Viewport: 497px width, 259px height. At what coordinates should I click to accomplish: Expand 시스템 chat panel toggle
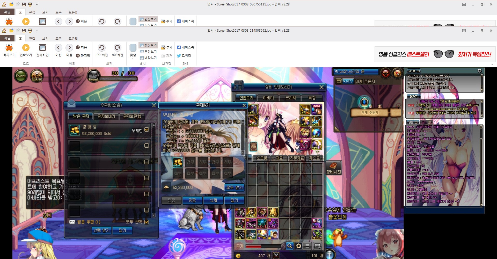point(418,71)
